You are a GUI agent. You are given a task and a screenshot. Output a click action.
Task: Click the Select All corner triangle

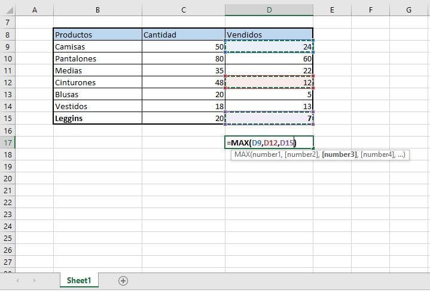coord(10,10)
